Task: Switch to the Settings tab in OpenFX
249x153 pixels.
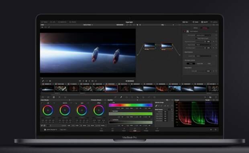Action: point(204,28)
